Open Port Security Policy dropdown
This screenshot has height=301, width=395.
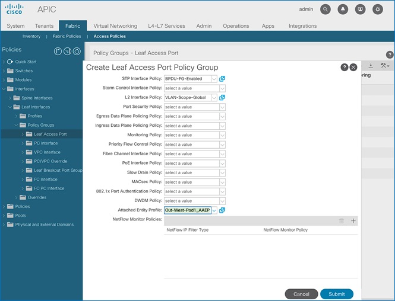click(222, 107)
